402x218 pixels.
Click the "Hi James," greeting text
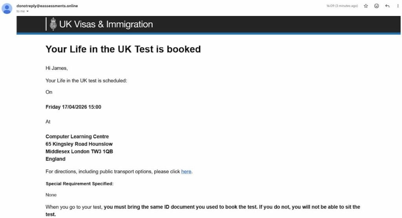[x=57, y=68]
